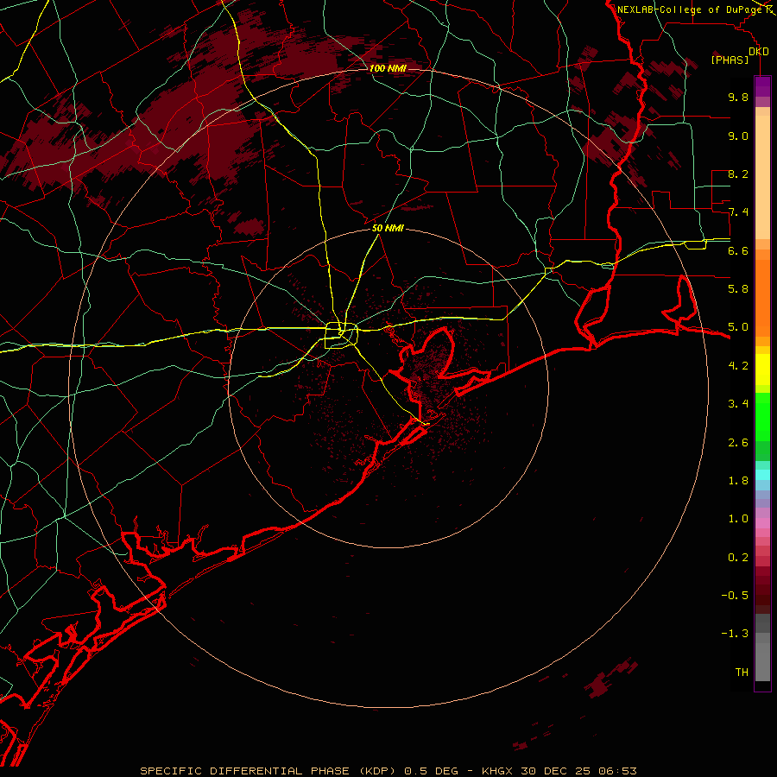Click the 1.8 scale value
Viewport: 777px width, 777px height.
(x=738, y=481)
